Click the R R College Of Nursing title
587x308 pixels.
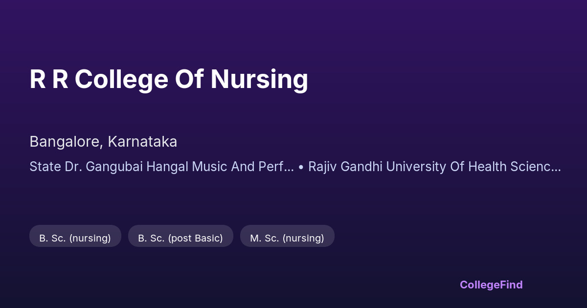click(169, 79)
